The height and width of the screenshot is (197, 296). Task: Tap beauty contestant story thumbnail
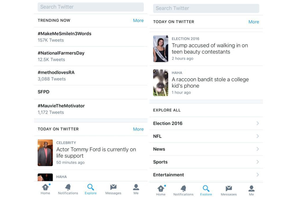pyautogui.click(x=160, y=49)
